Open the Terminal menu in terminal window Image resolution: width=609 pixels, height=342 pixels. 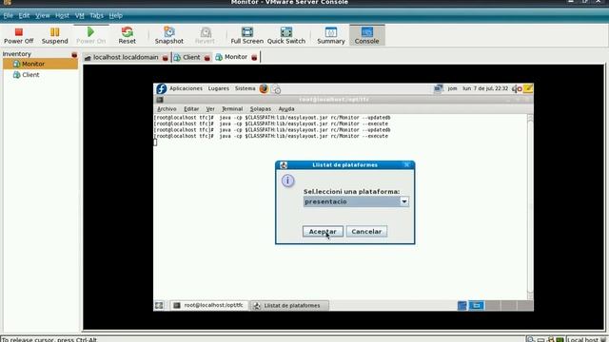click(x=232, y=109)
